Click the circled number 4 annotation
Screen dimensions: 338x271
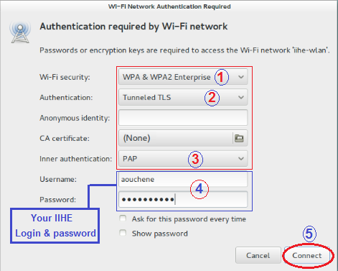coord(199,189)
